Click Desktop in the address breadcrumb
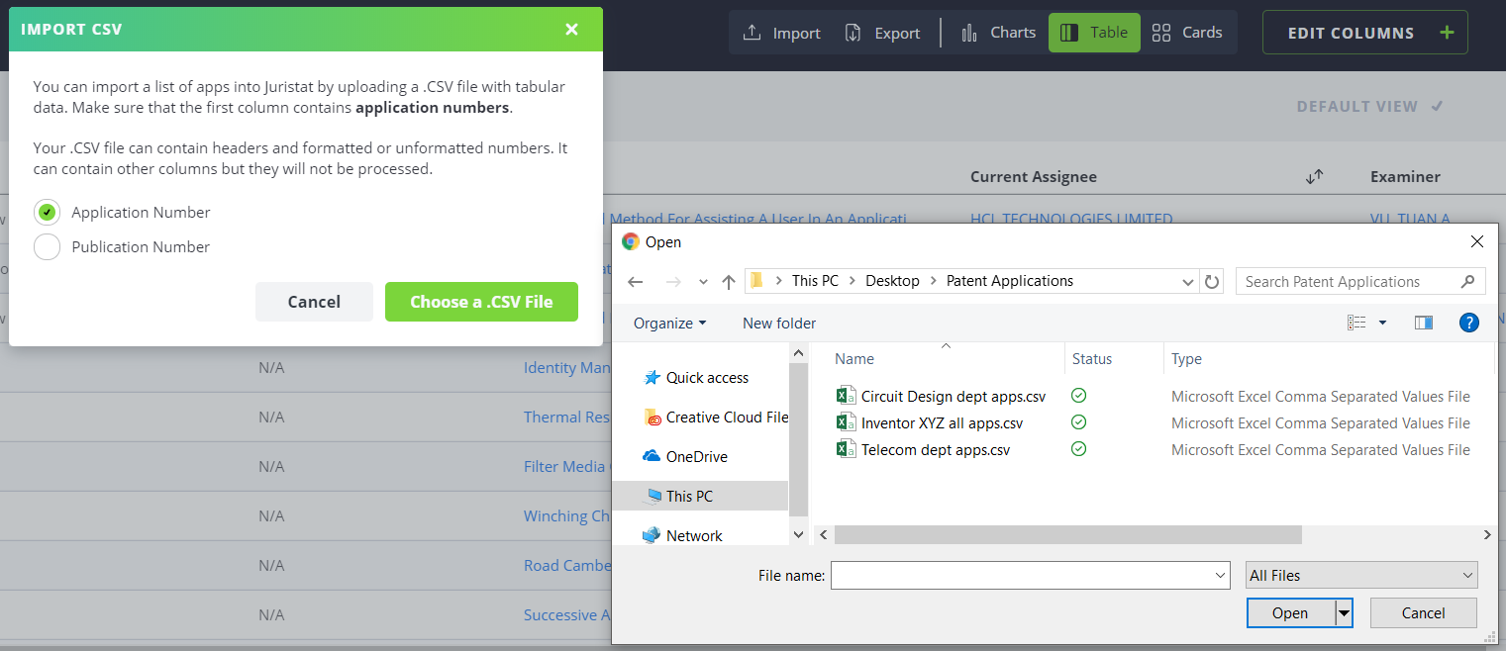This screenshot has height=651, width=1506. [x=892, y=281]
